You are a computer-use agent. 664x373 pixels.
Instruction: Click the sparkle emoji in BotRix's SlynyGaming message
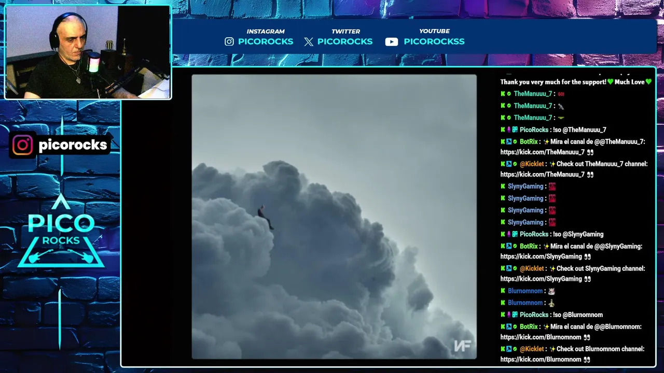(x=546, y=247)
